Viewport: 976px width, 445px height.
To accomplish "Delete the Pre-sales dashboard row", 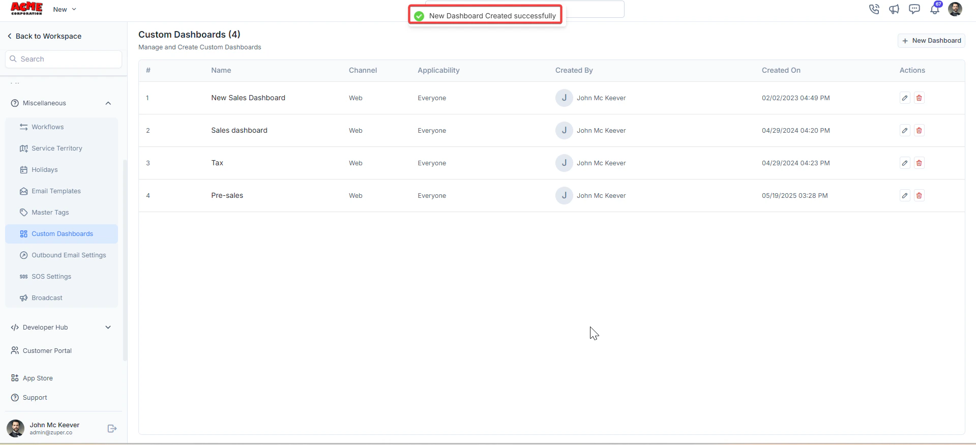I will pos(919,195).
